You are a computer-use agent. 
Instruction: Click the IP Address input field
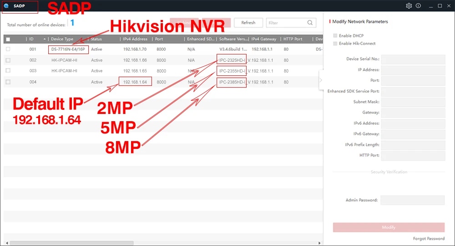413,70
